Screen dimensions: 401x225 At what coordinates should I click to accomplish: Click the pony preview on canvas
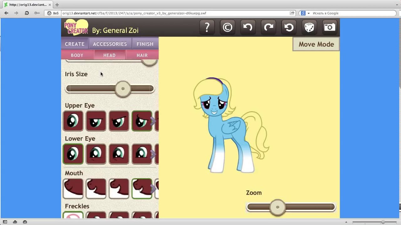231,125
